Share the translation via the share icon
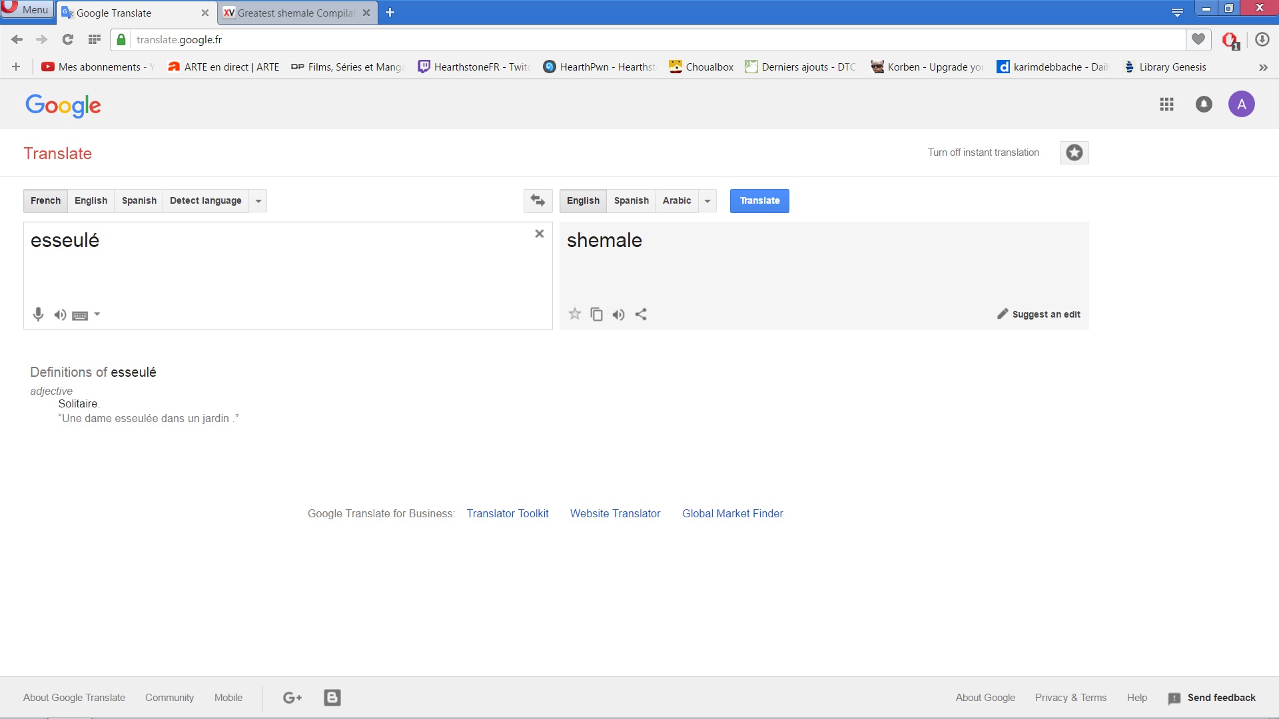This screenshot has width=1279, height=719. click(641, 314)
